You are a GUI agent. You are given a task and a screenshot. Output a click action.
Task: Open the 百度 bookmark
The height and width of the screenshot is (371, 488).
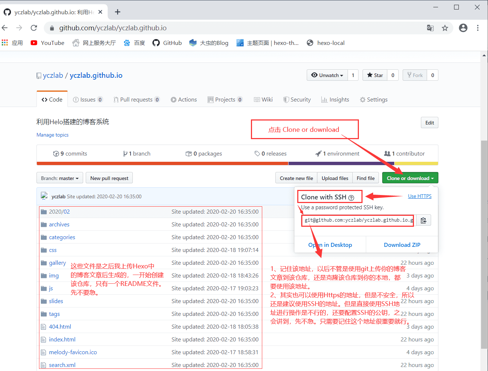(134, 43)
